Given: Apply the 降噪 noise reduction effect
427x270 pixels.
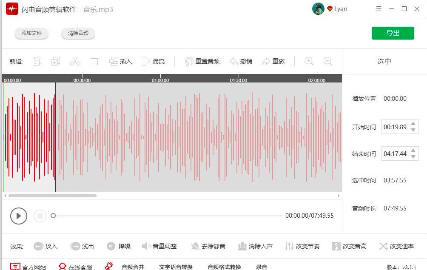Looking at the screenshot, I should coord(119,246).
